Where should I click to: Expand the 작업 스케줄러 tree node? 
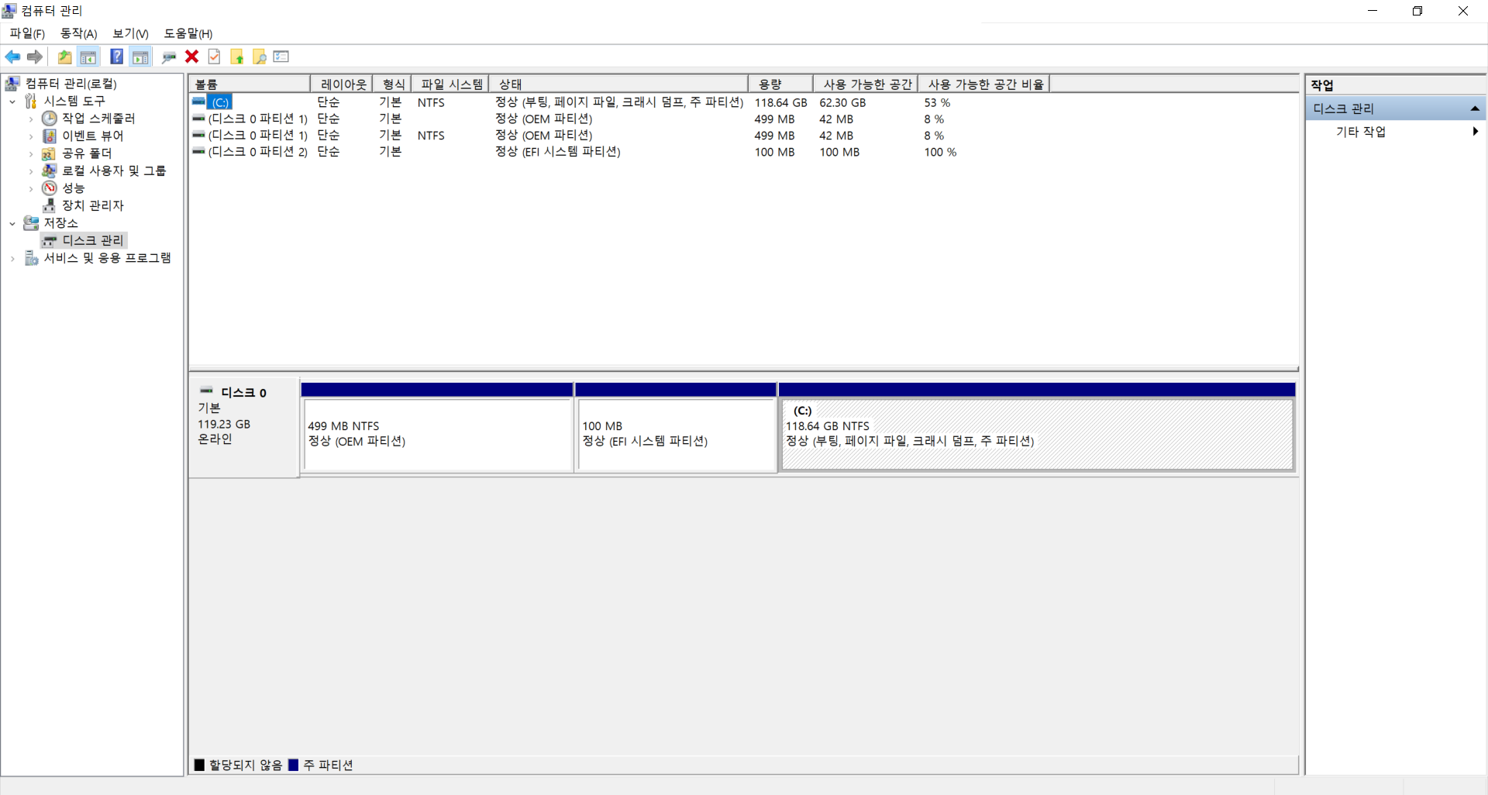coord(31,119)
